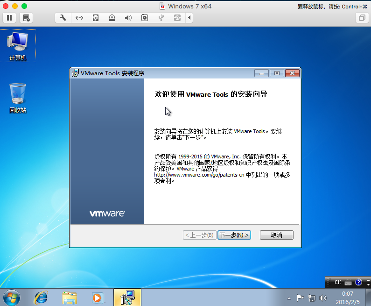Click the Windows 7 x64 title icon
The image size is (371, 306).
[162, 6]
